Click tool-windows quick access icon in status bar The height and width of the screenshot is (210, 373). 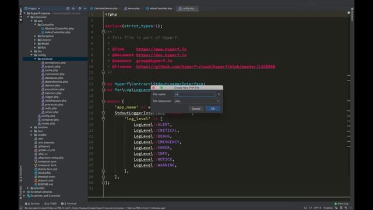click(21, 208)
